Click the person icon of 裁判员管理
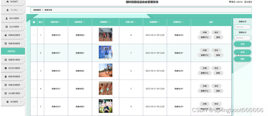268x116 pixels. click(6, 18)
